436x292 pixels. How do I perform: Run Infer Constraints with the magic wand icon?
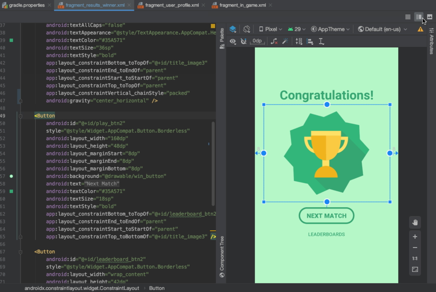tap(284, 41)
